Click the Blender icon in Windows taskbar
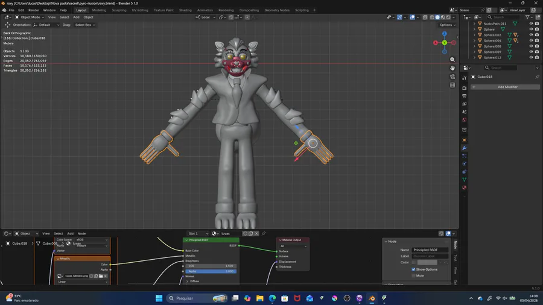The height and width of the screenshot is (305, 543). [x=372, y=298]
